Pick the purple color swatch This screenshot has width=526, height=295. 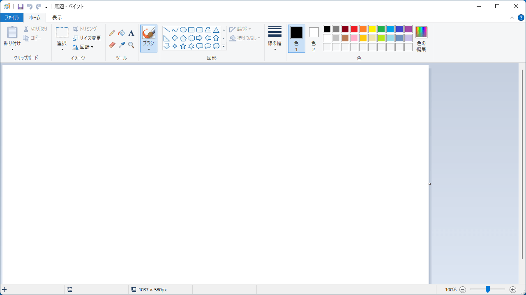coord(408,29)
